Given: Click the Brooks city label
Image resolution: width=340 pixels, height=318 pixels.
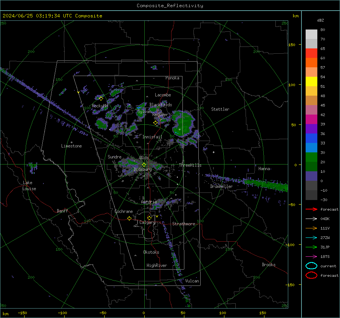Looking at the screenshot, I should pos(269,265).
